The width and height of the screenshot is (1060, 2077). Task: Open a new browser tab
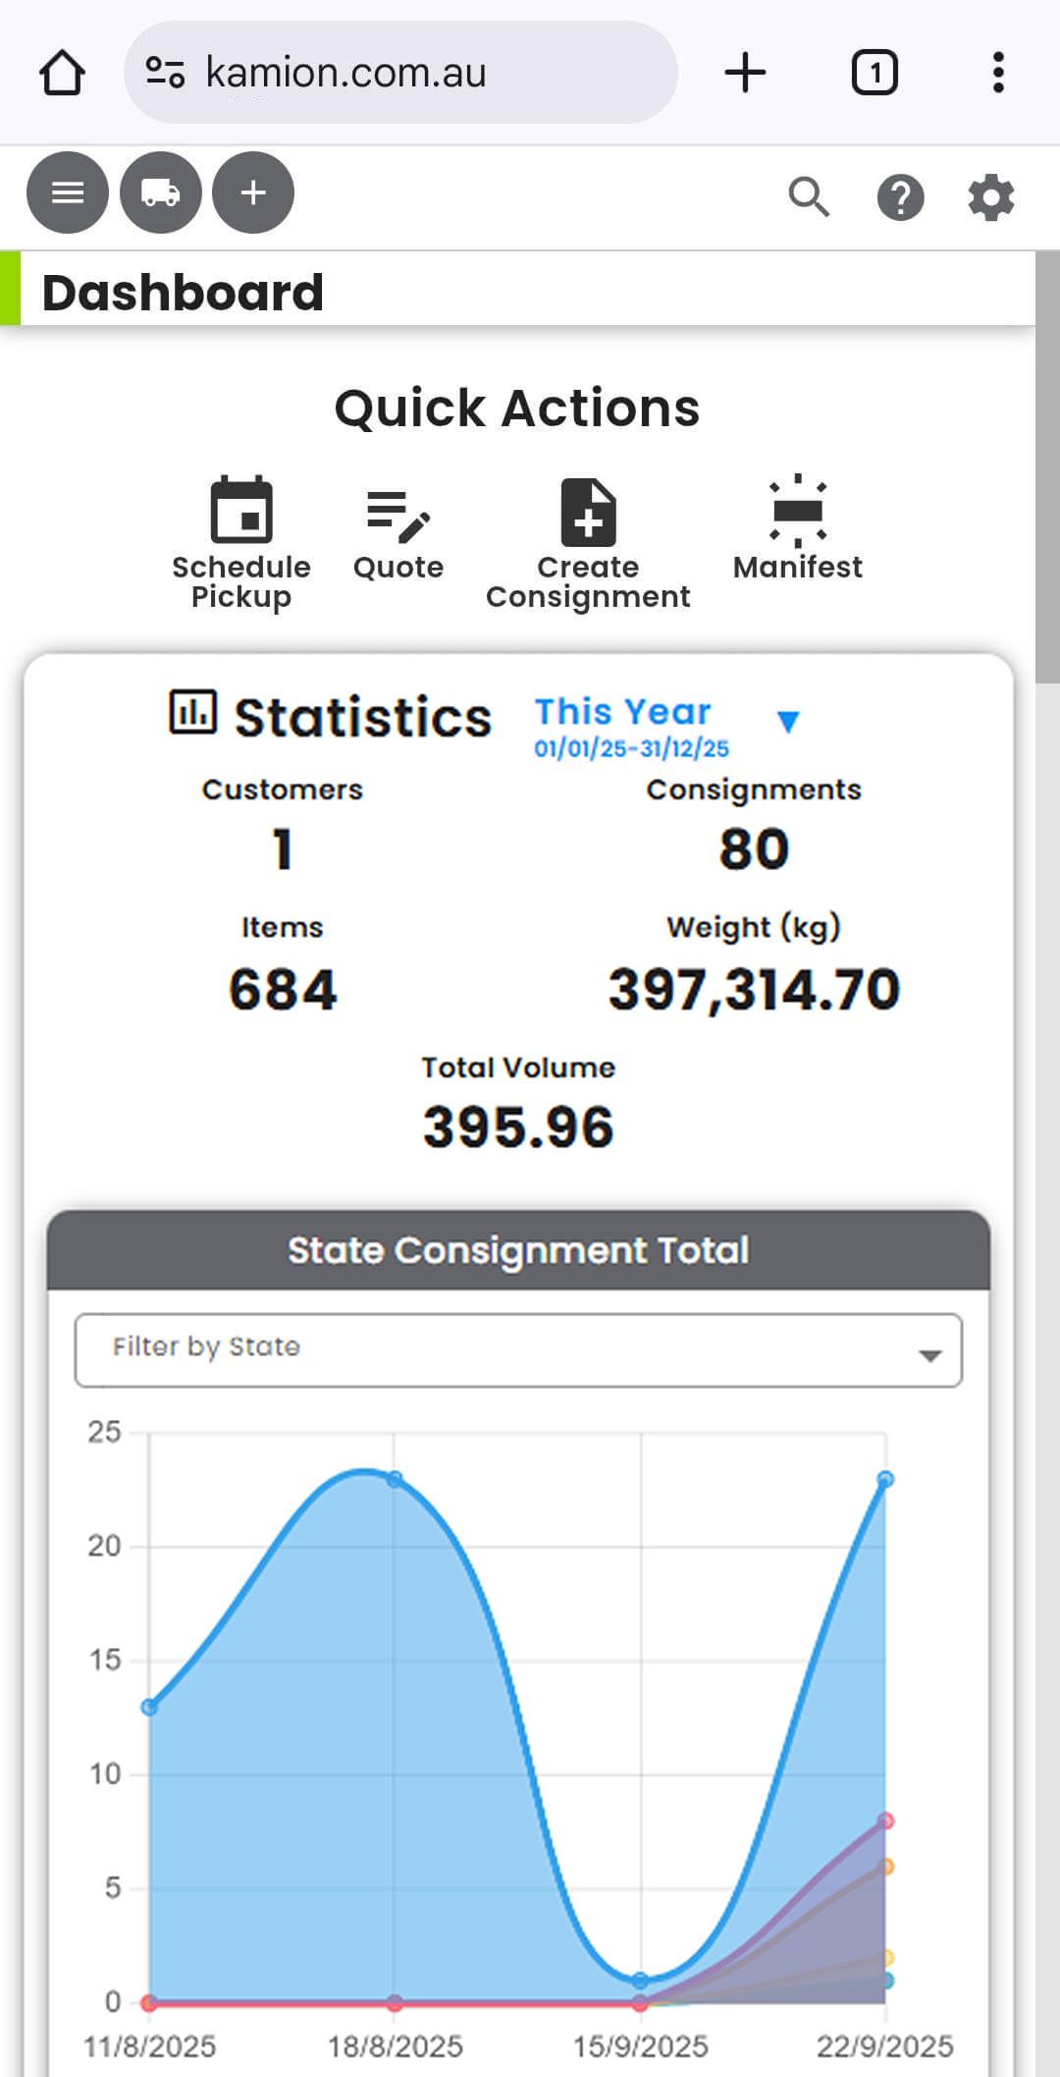coord(745,73)
